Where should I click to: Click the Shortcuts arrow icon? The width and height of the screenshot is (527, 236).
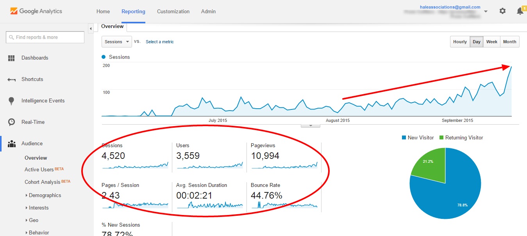tap(11, 79)
